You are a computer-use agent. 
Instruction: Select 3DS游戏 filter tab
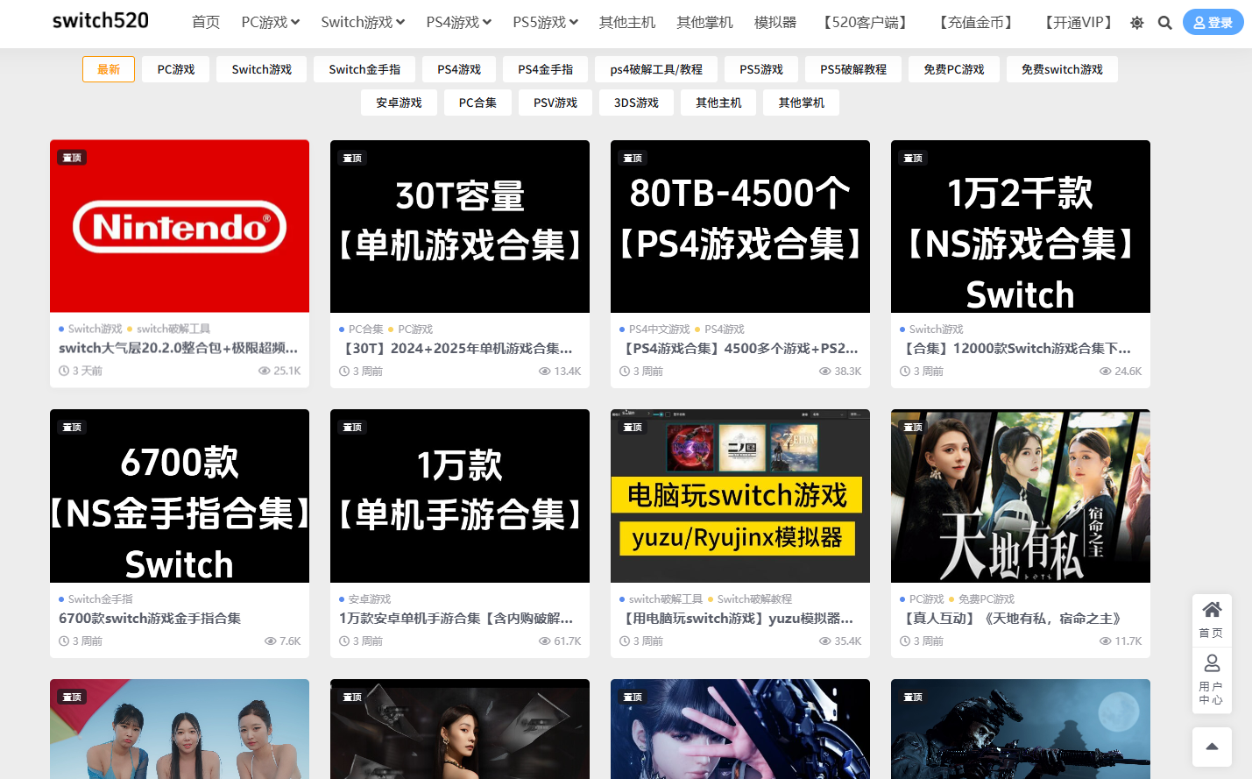click(636, 103)
